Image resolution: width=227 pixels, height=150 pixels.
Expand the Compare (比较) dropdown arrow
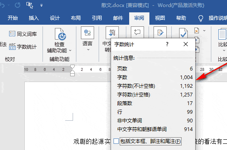click(224, 50)
